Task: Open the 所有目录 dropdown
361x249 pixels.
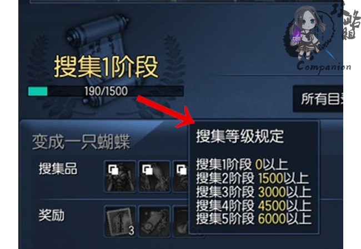Action: click(x=318, y=99)
